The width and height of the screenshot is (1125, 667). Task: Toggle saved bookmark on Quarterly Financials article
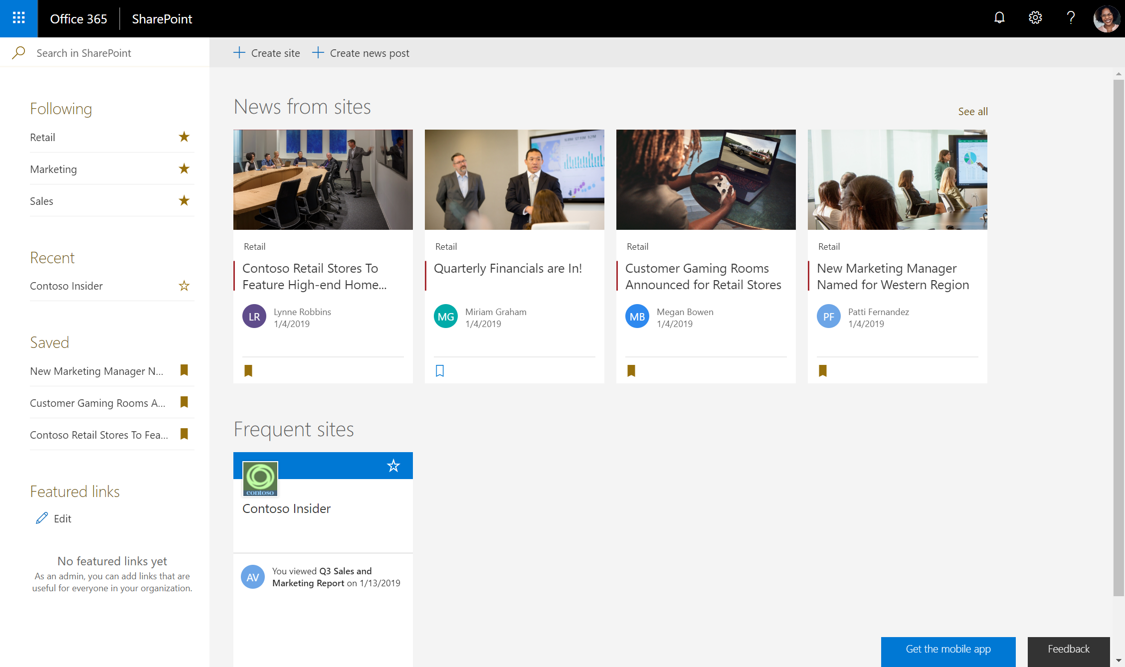[x=439, y=370]
